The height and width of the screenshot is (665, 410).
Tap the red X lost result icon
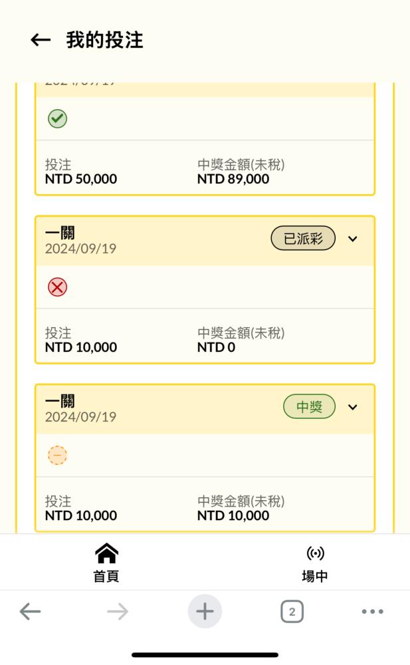pyautogui.click(x=57, y=287)
